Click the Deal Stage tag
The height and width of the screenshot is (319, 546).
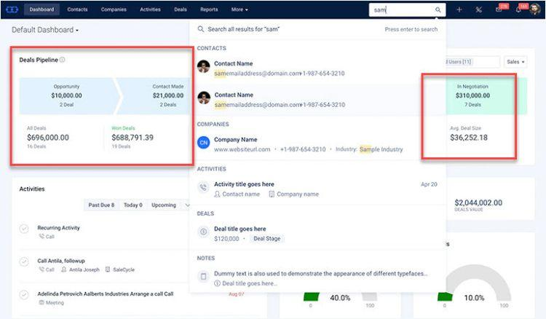tap(266, 239)
